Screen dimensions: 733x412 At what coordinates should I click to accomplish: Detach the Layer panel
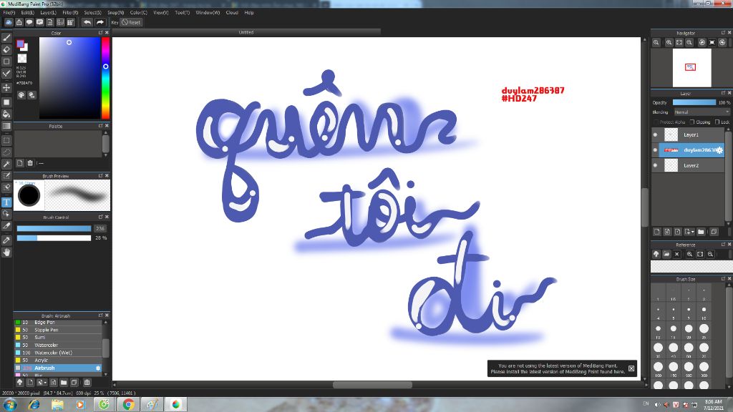(x=723, y=94)
